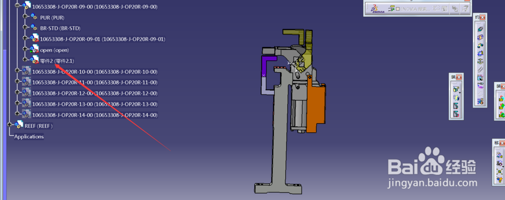This screenshot has height=200, width=505.
Task: Select the Manipulation tool in move toolbar
Action: [x=499, y=155]
